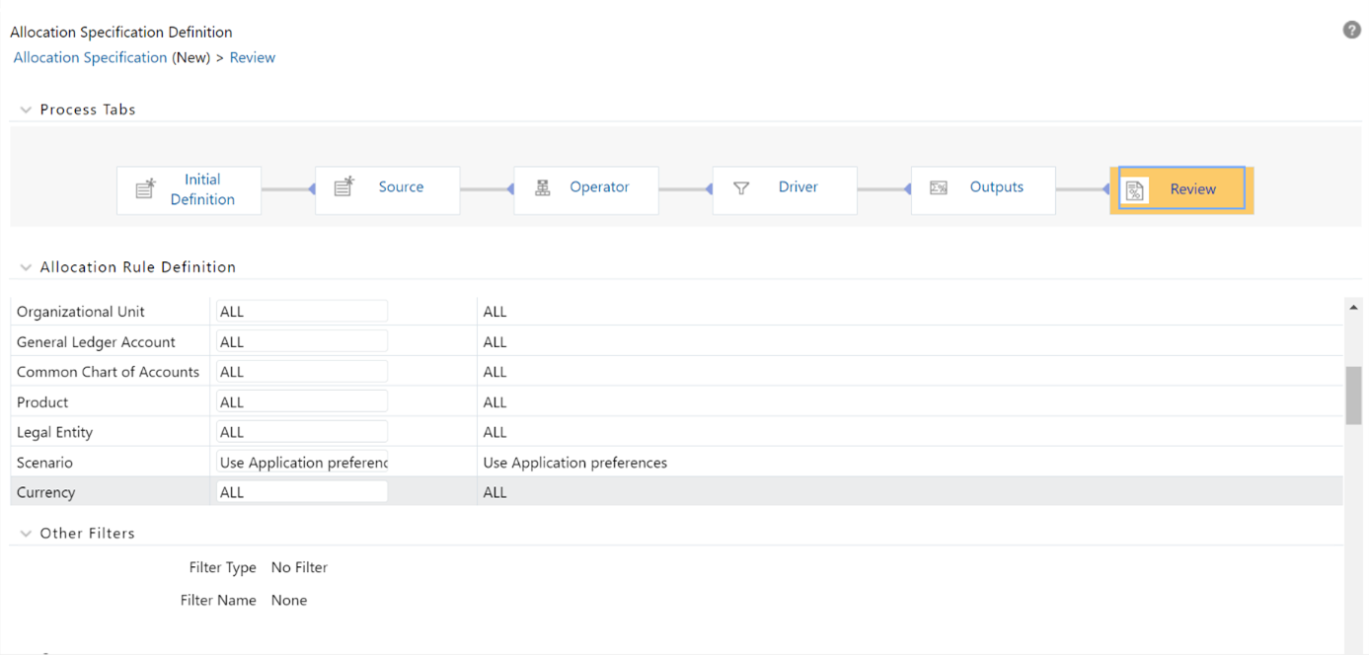Screen dimensions: 1369x655
Task: Click the Review breadcrumb link
Action: (252, 57)
